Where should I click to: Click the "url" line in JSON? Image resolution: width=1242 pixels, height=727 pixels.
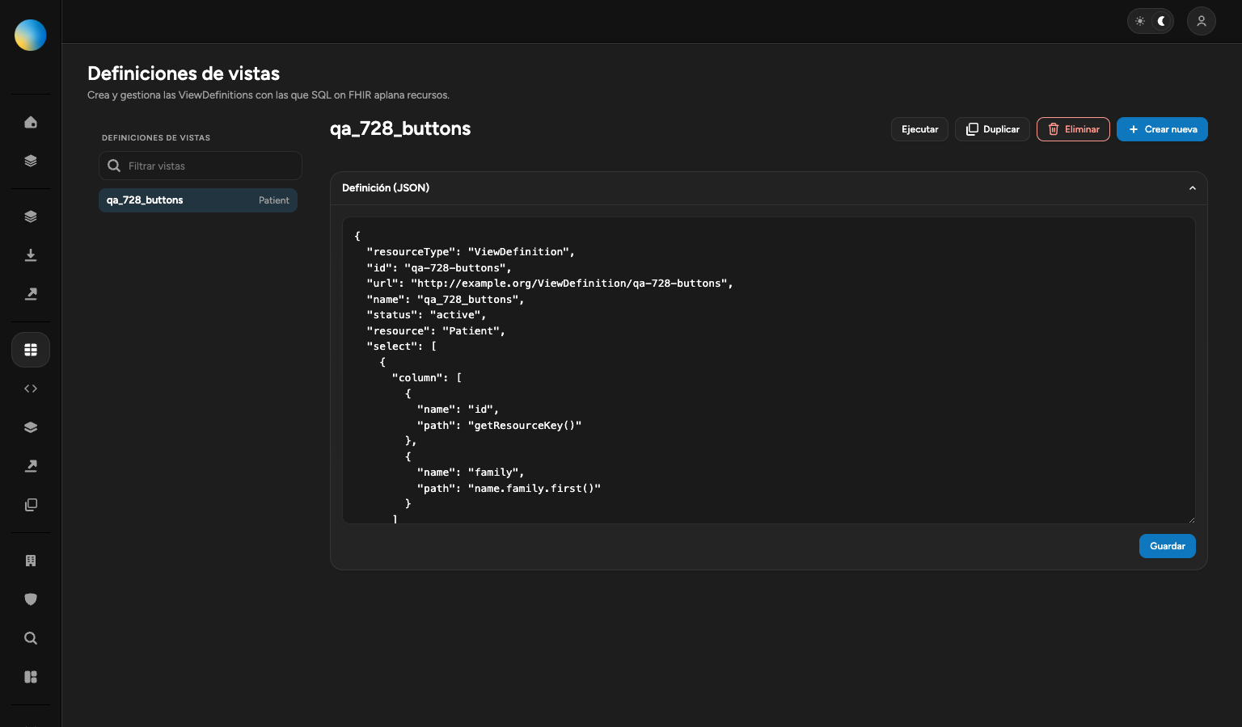click(x=550, y=284)
